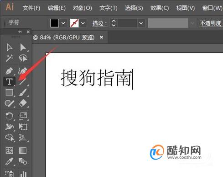Switch to the 84% (RGB/GPU 预览) document tab
The width and height of the screenshot is (223, 177).
pos(64,38)
